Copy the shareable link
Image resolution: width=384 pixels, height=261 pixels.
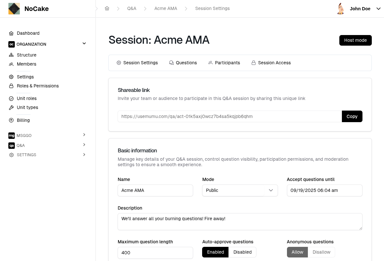(352, 116)
